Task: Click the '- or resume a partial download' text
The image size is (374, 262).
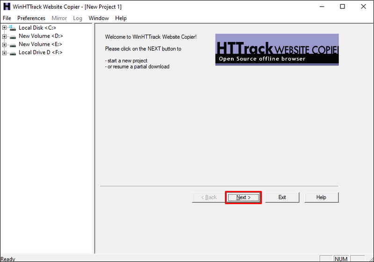Action: click(x=137, y=67)
